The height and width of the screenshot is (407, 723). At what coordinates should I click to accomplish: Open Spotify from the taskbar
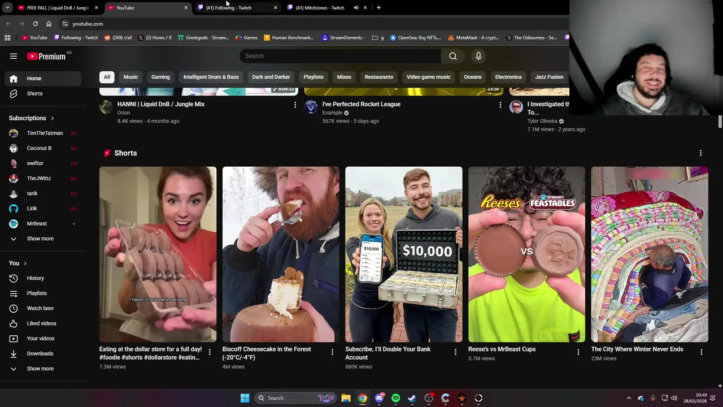(395, 398)
